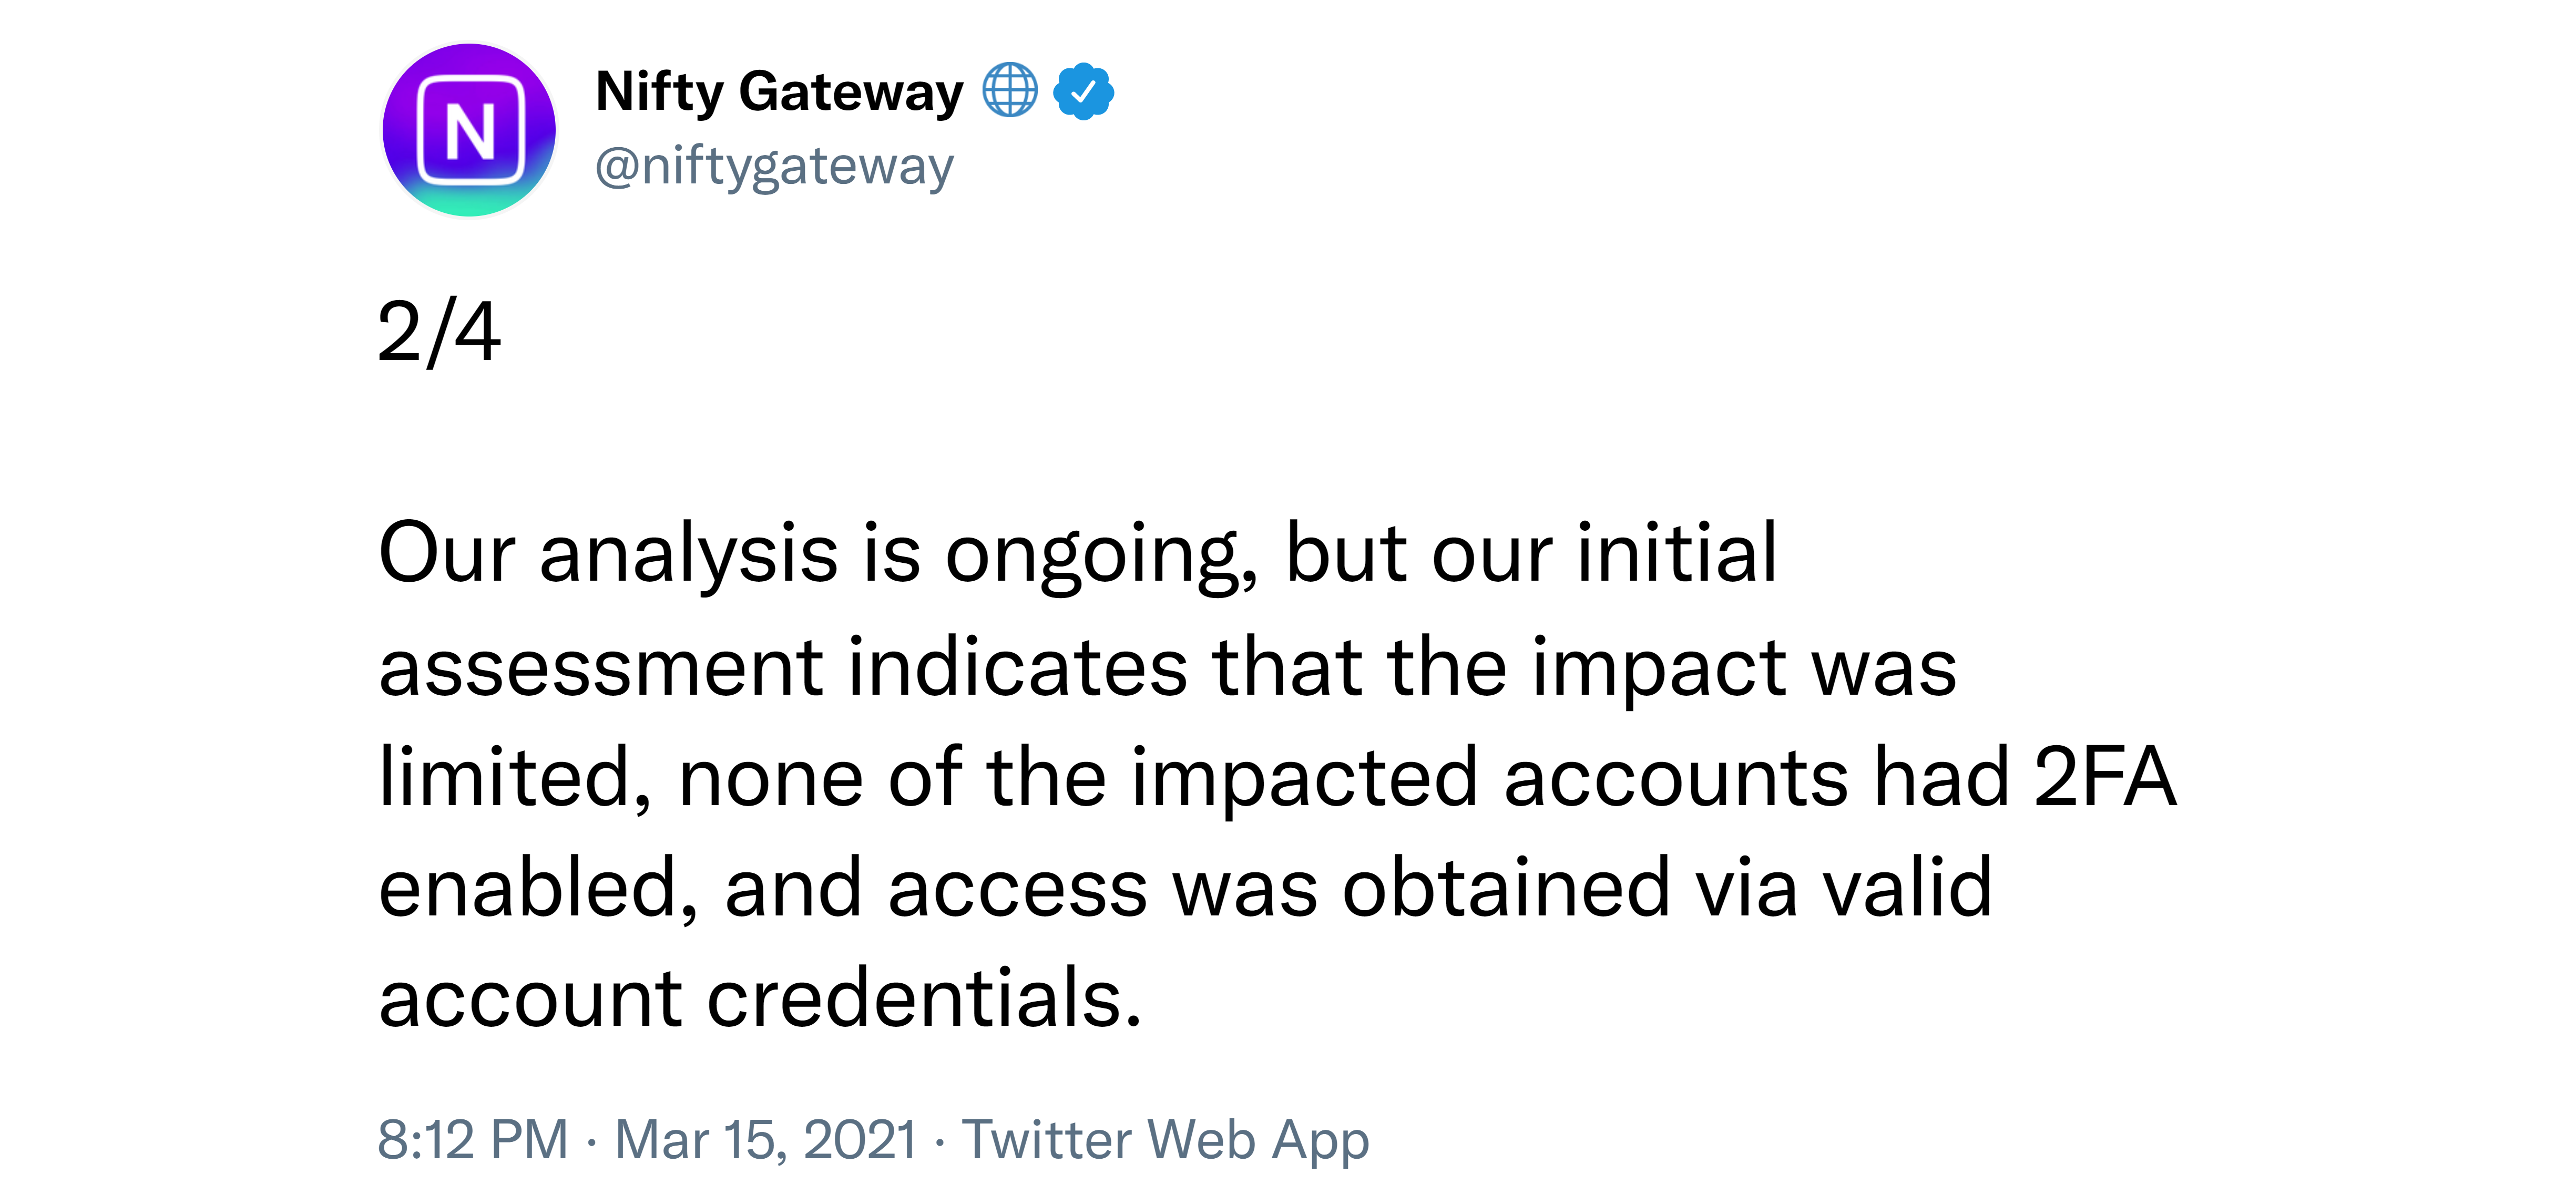Screen dimensions: 2576x1195
Task: Open the Twitter Web App source link
Action: (1165, 1140)
